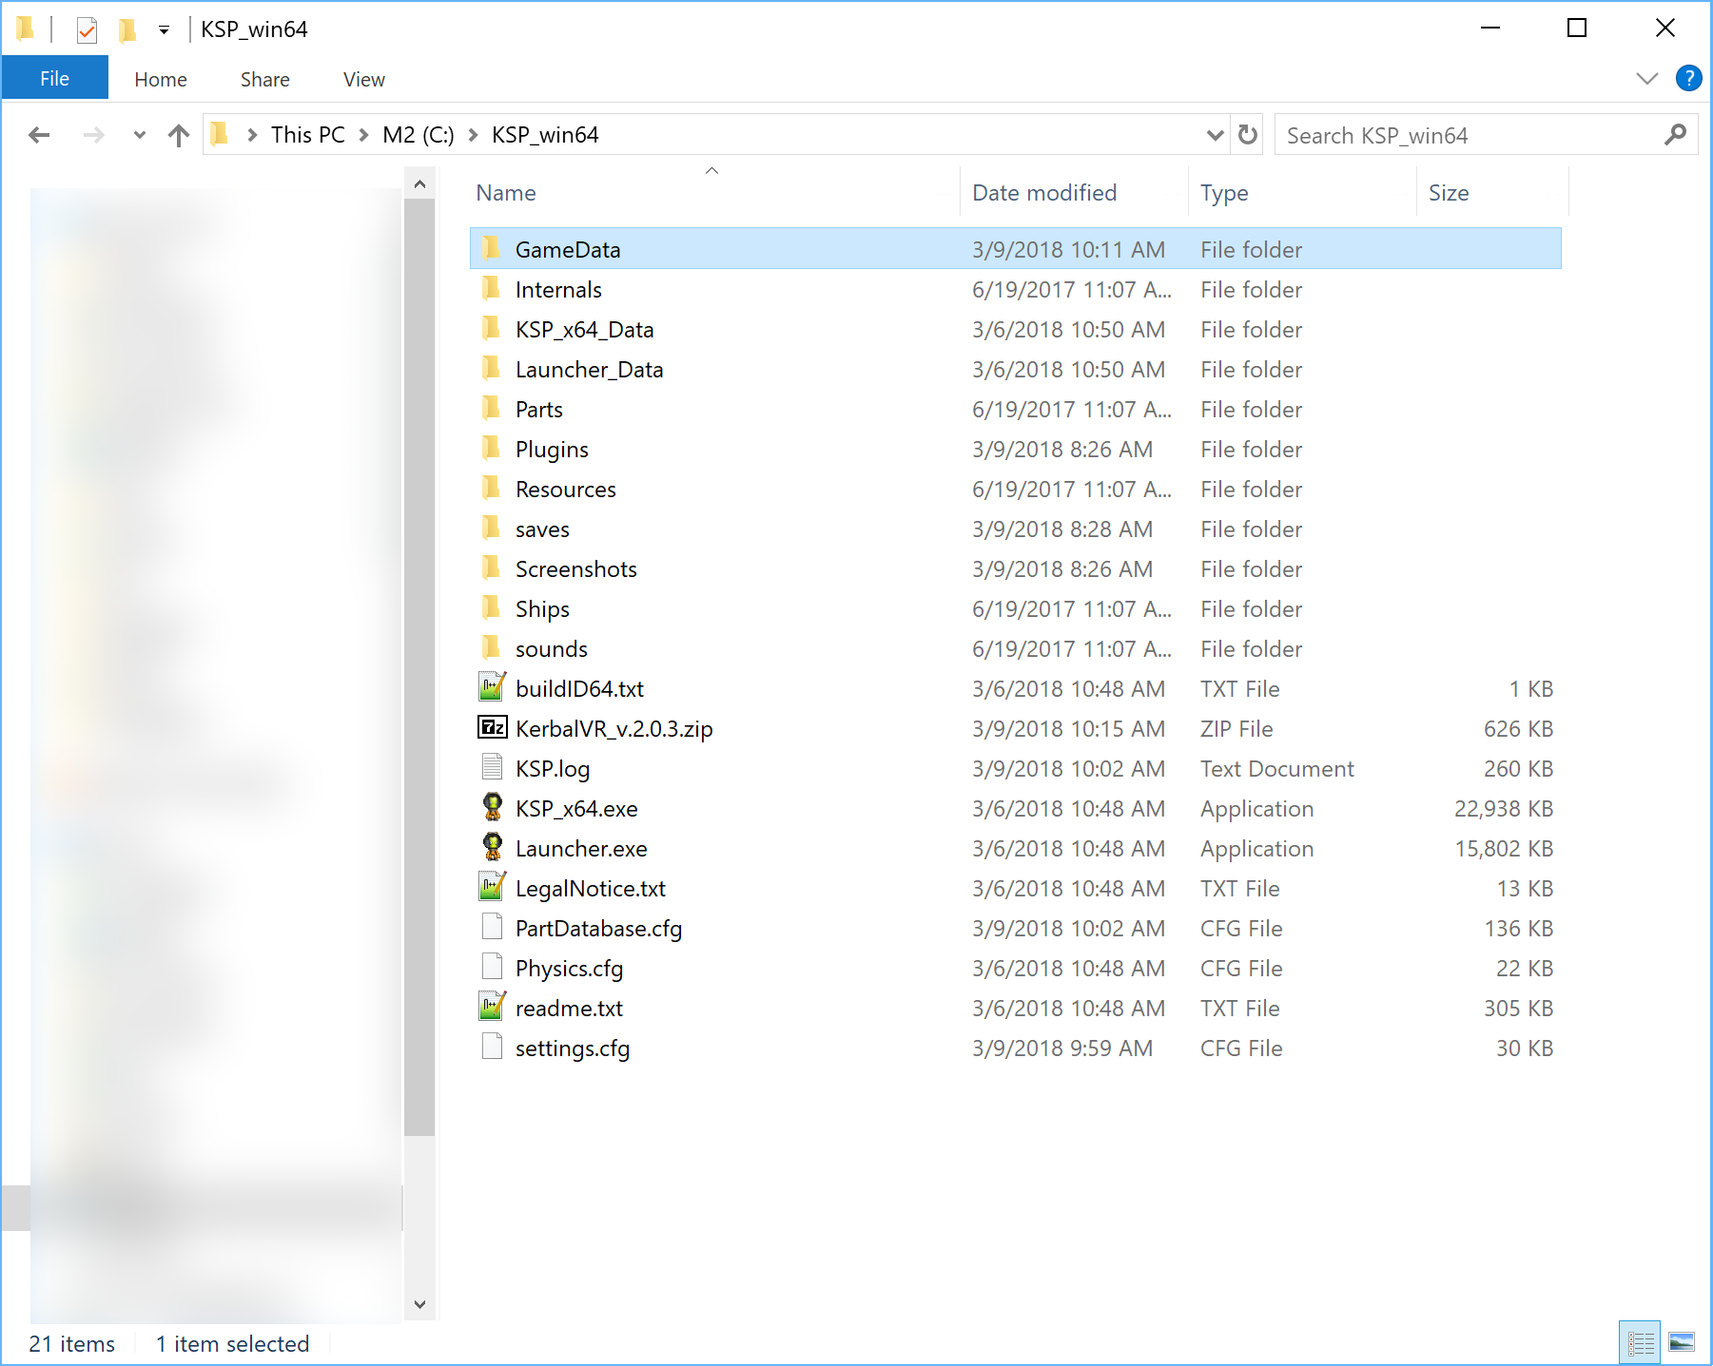The image size is (1713, 1366).
Task: Expand the ribbon with chevron
Action: coord(1646,78)
